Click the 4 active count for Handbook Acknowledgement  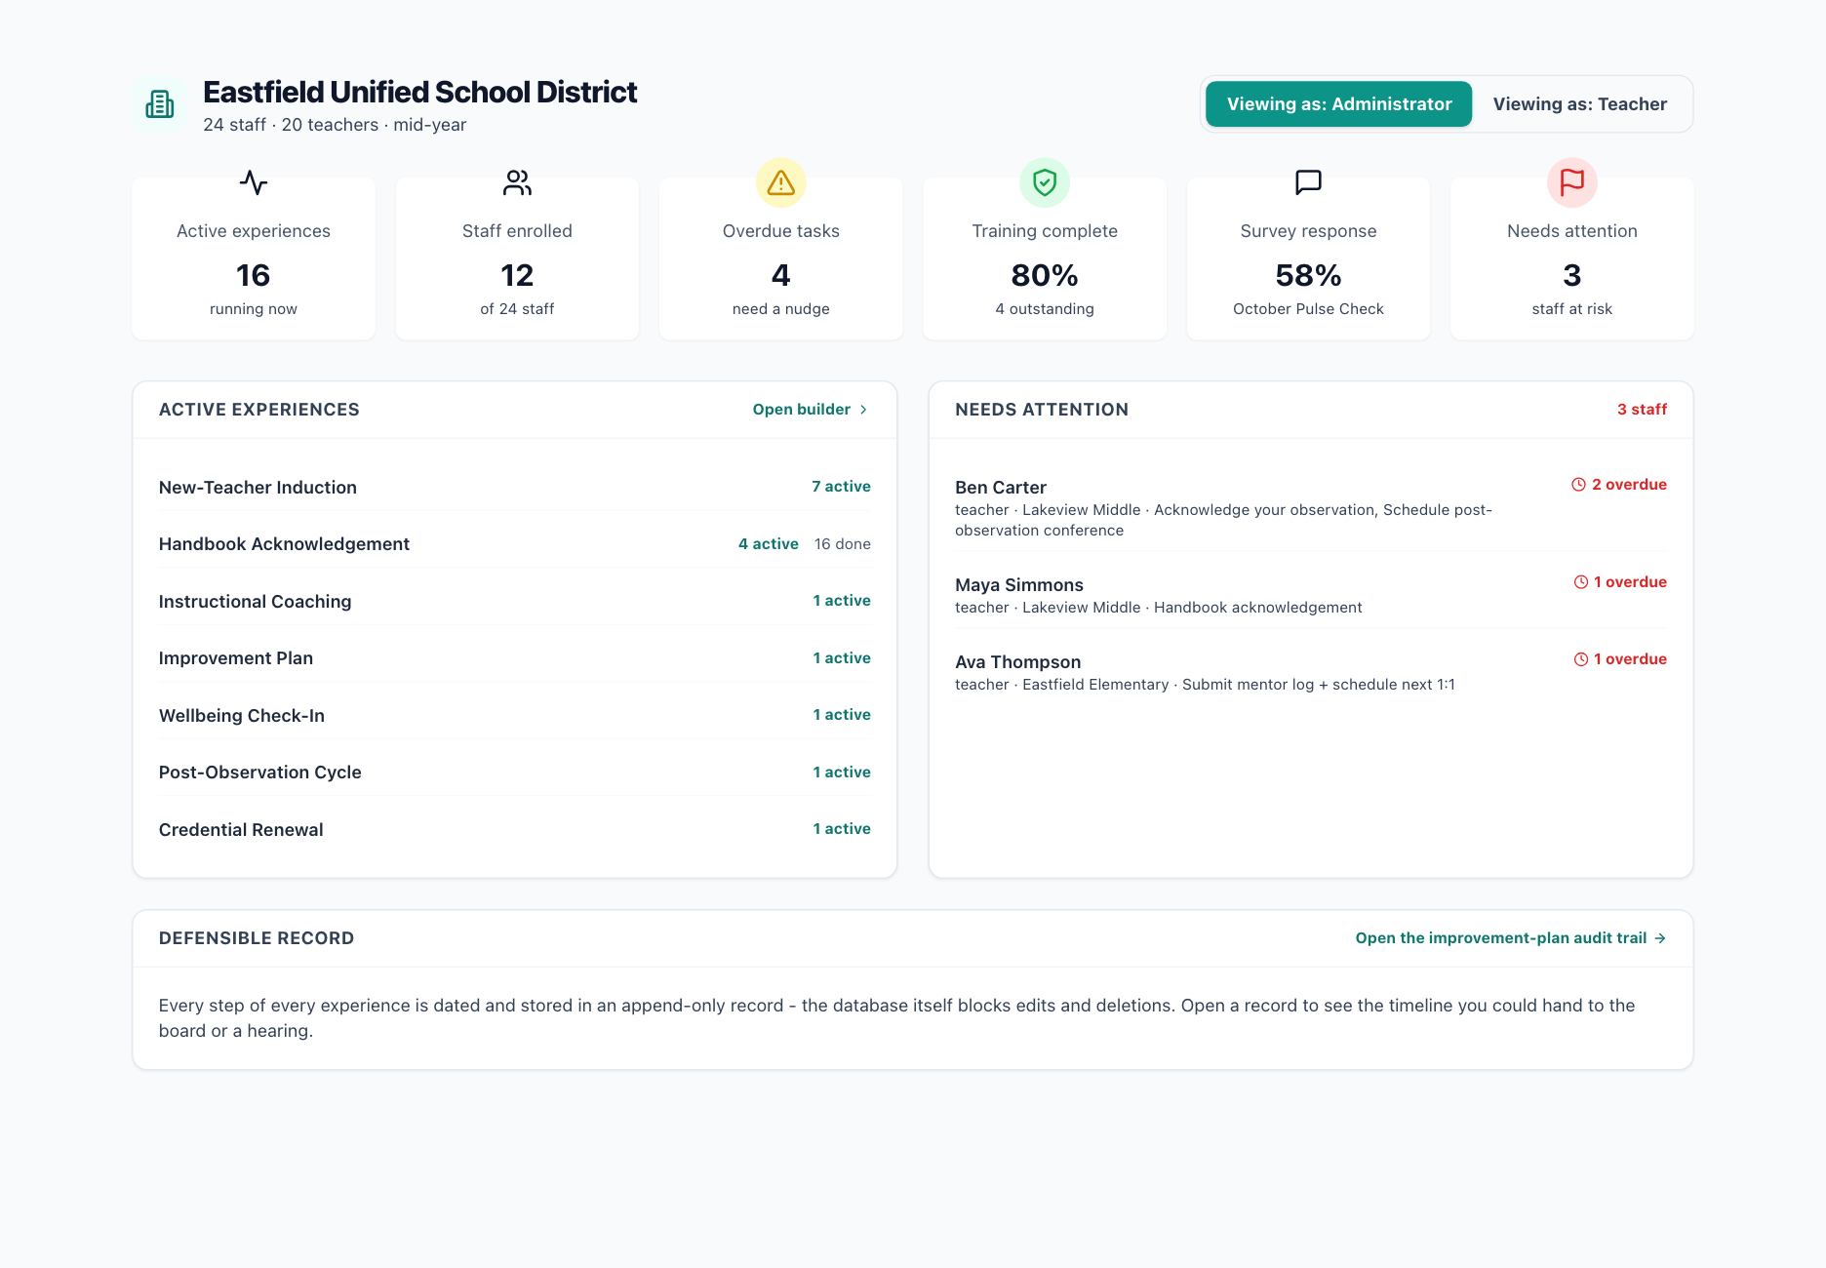[x=769, y=544]
